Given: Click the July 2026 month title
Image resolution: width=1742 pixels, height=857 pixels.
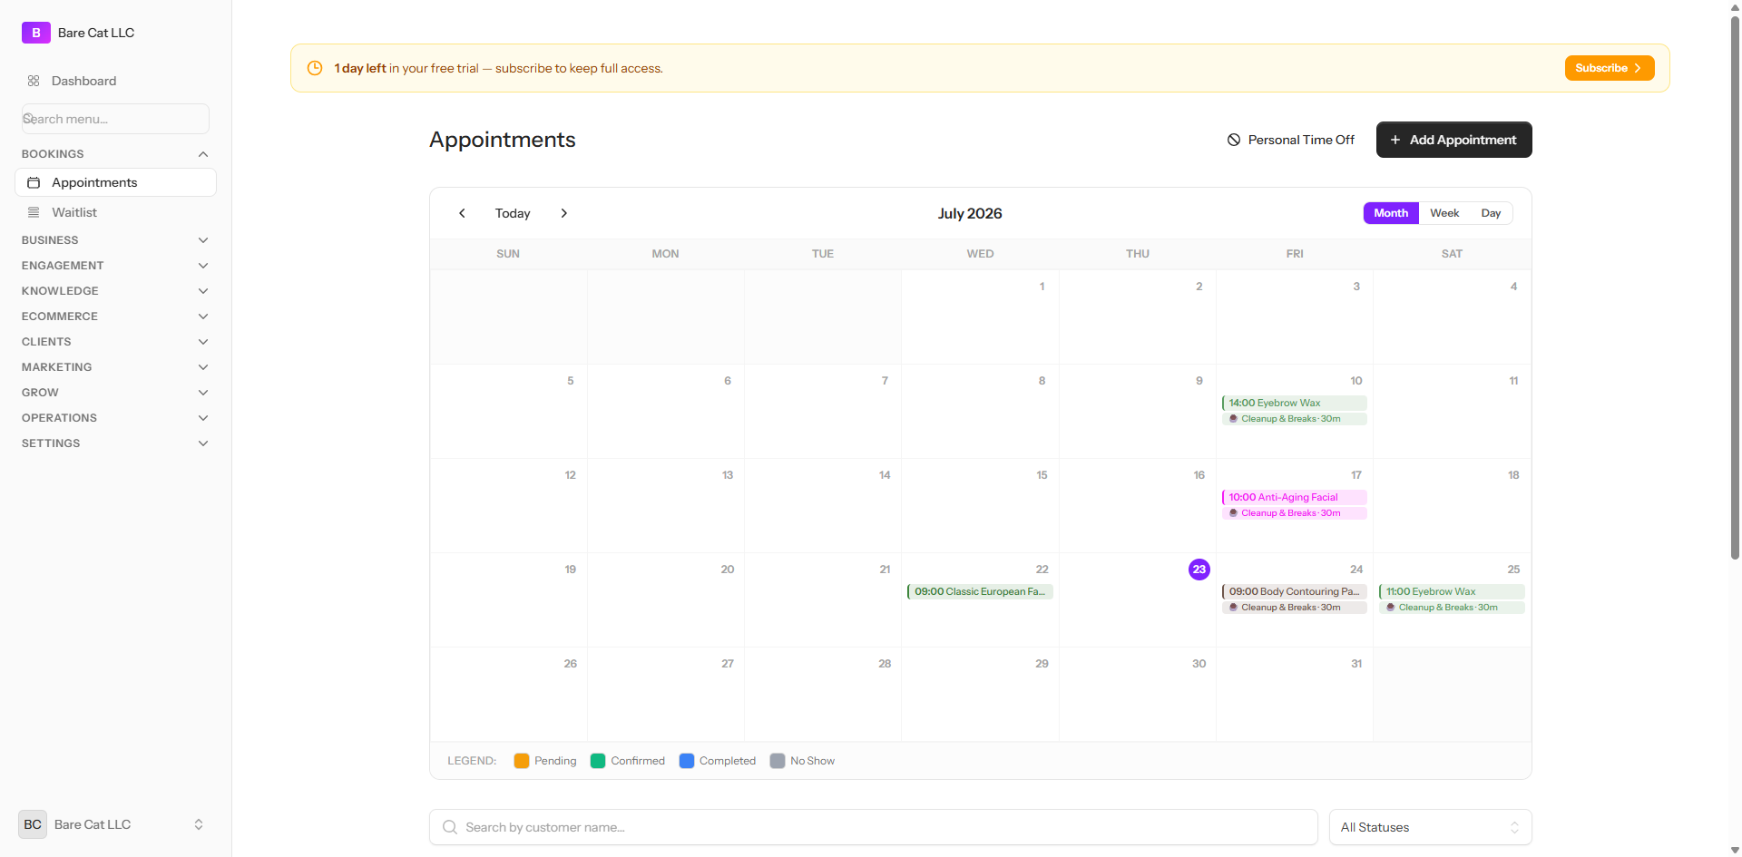Looking at the screenshot, I should [x=970, y=213].
